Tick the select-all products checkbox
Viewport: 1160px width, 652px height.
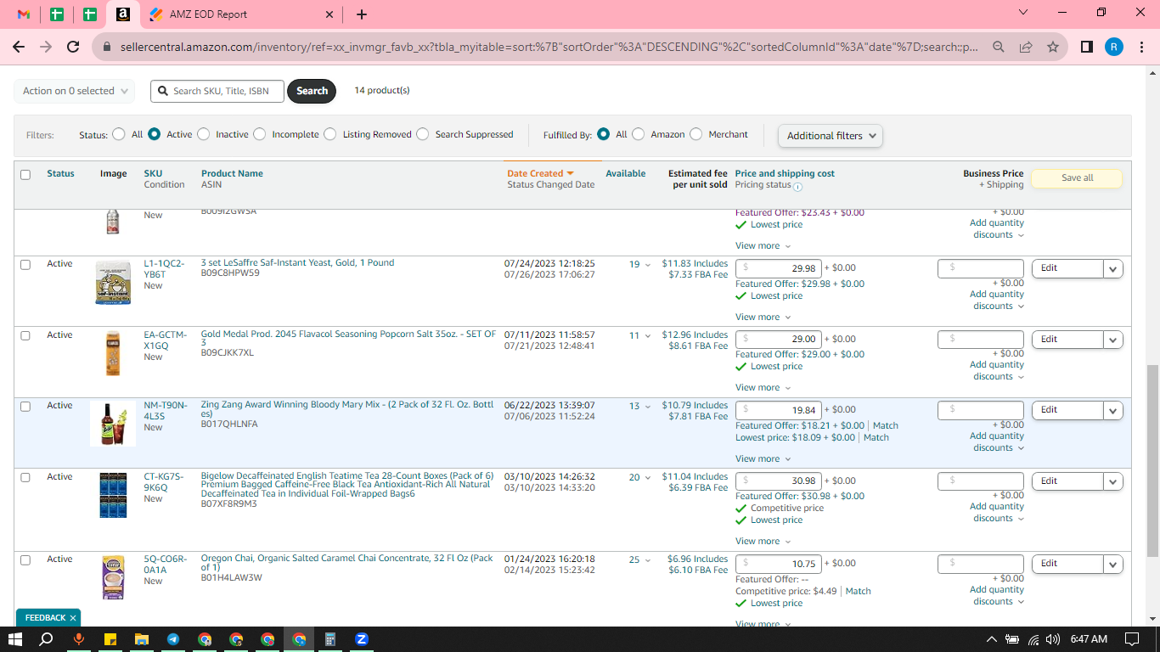point(25,175)
